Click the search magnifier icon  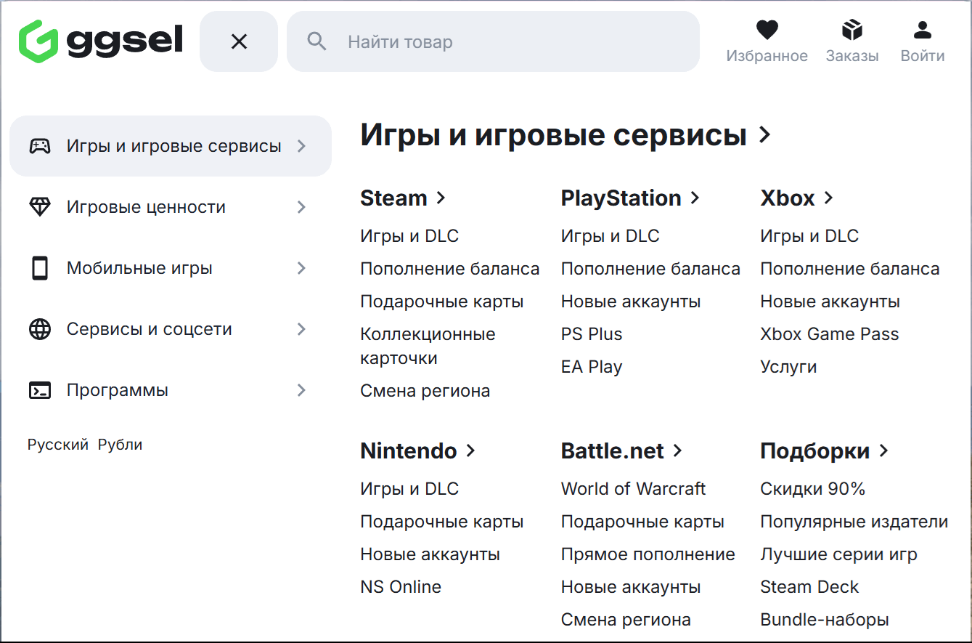[316, 41]
